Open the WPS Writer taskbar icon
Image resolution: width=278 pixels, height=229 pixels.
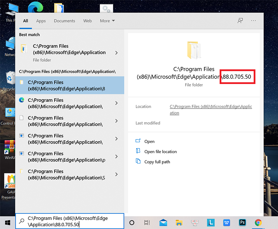[227, 222]
